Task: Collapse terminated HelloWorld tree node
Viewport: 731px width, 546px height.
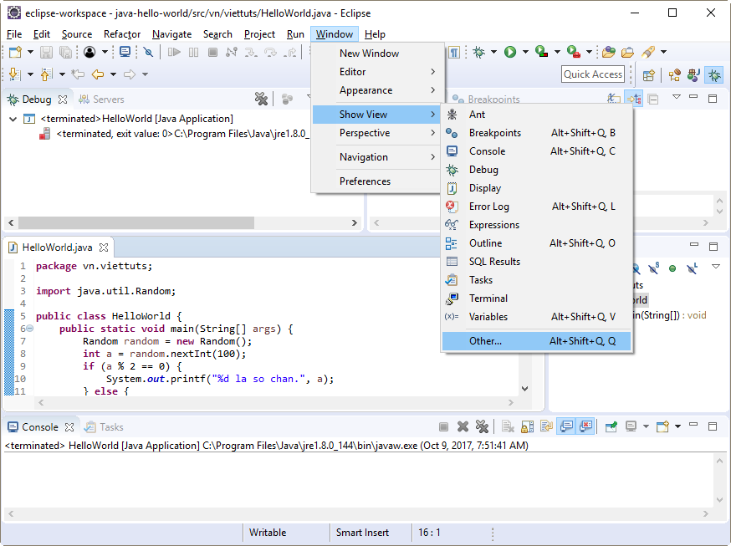Action: point(13,119)
